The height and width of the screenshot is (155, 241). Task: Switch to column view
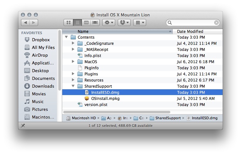pos(86,23)
